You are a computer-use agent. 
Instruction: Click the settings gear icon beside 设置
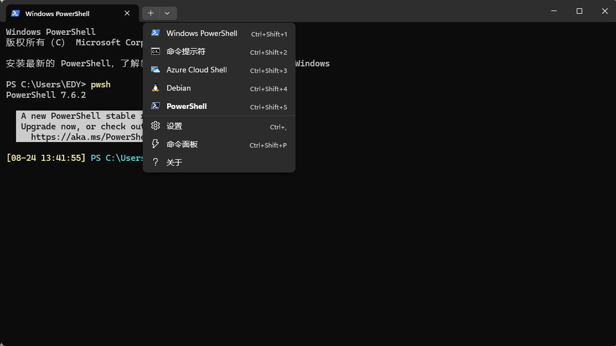coord(156,125)
